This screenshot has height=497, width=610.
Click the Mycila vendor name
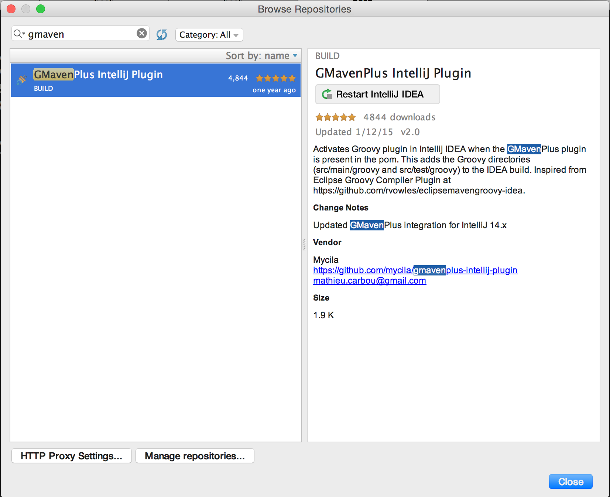pos(326,260)
